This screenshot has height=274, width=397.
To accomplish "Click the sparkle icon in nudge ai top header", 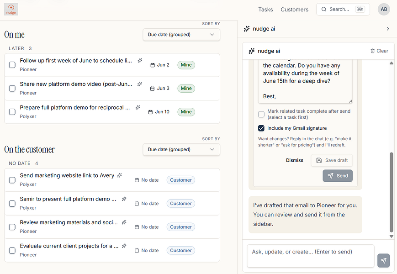I will tap(247, 29).
